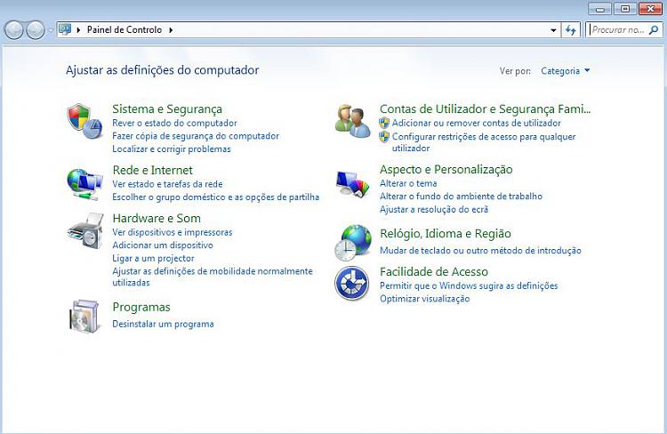Open recent pages dropdown next to Forward button
The width and height of the screenshot is (667, 434).
[50, 30]
